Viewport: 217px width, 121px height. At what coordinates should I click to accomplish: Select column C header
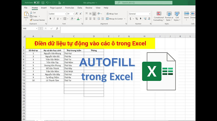[74, 36]
